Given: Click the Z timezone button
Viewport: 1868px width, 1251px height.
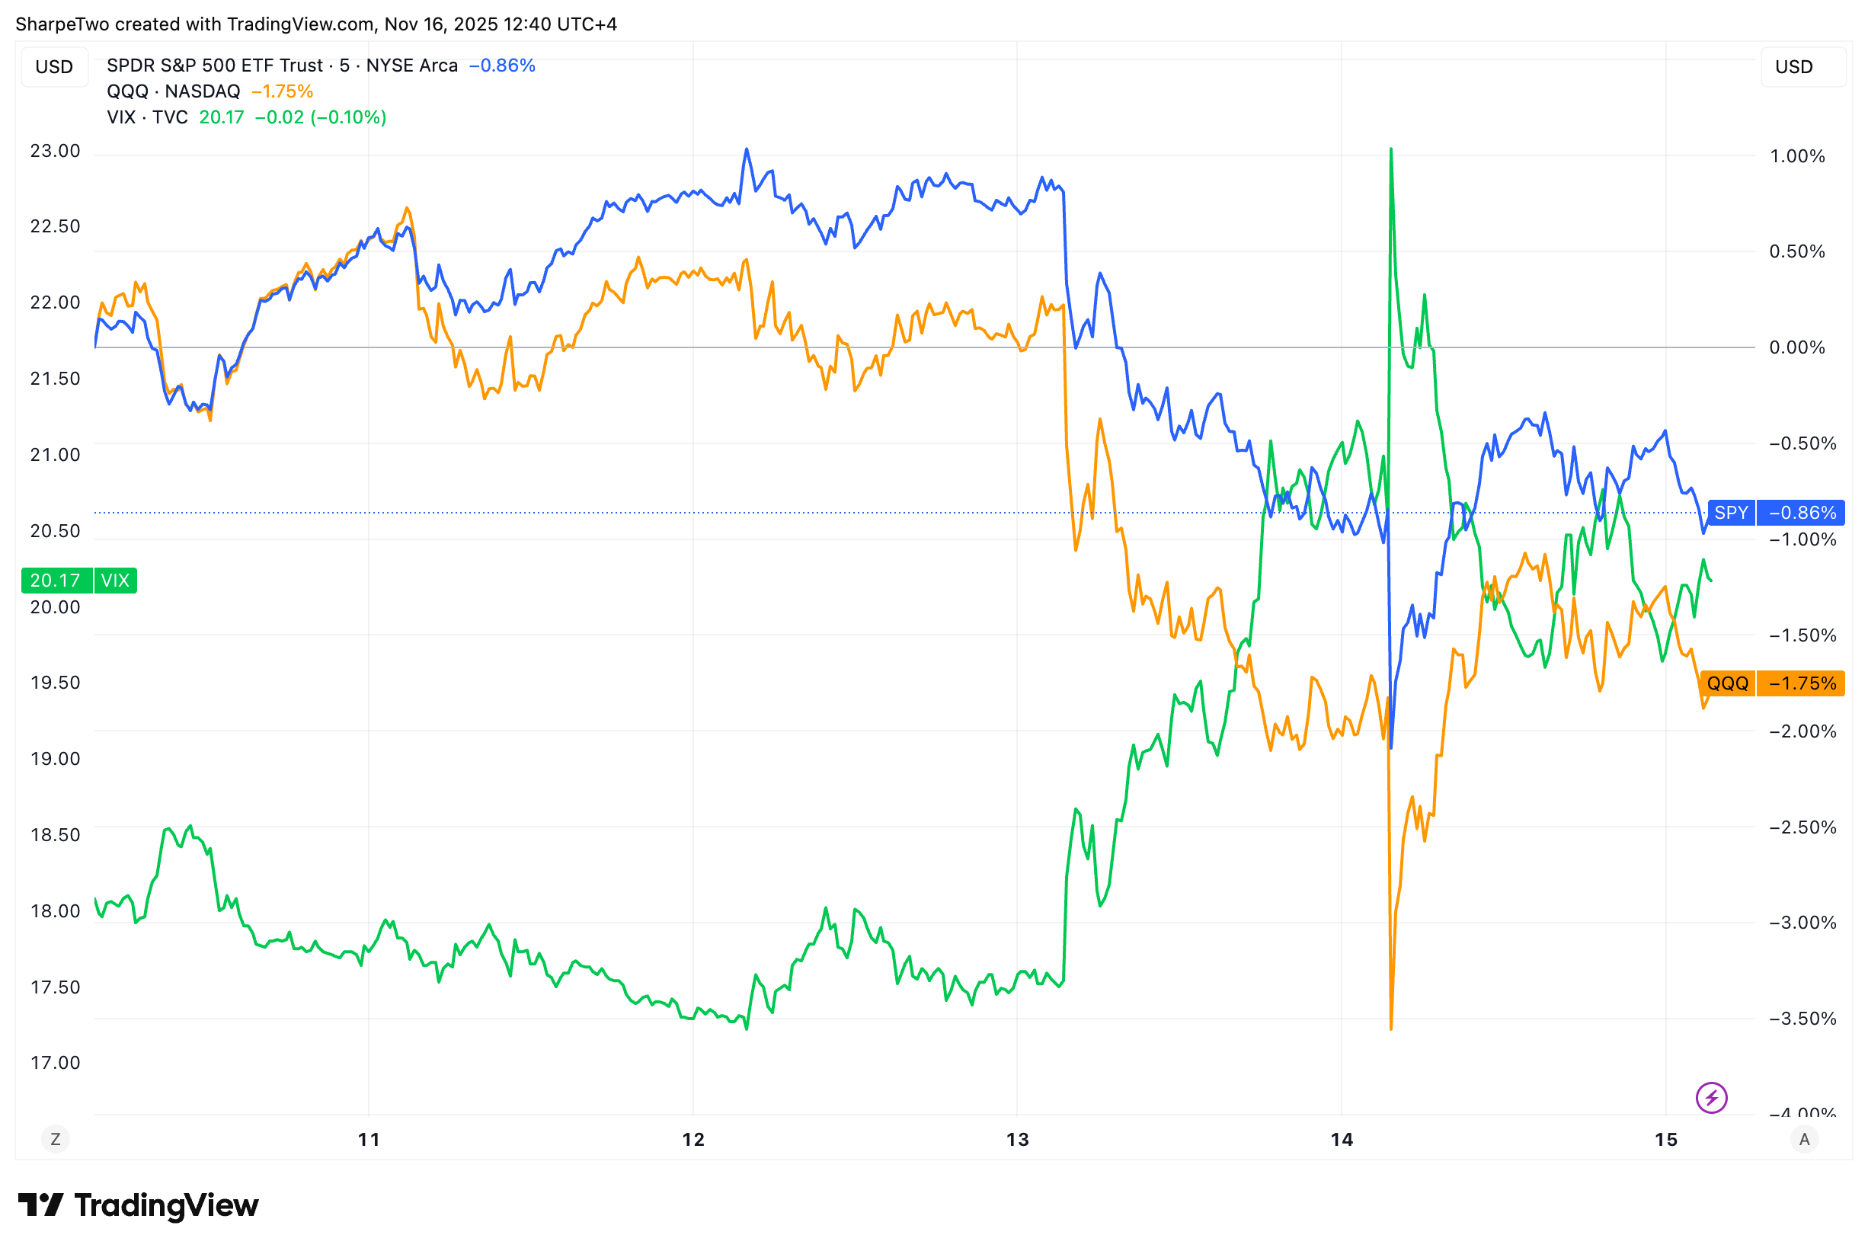Looking at the screenshot, I should tap(55, 1139).
